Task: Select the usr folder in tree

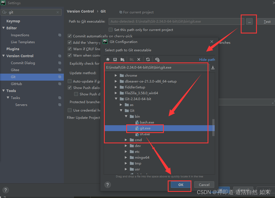Action: click(x=135, y=169)
